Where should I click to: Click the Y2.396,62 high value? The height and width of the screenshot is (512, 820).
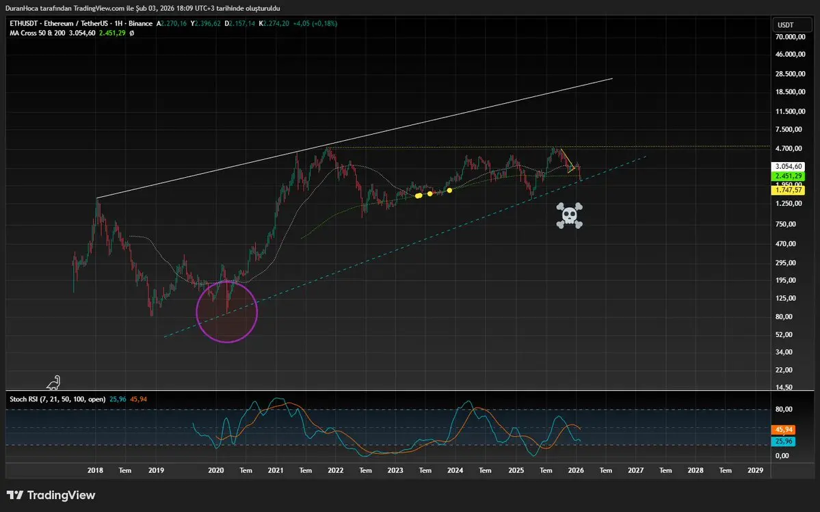(206, 23)
